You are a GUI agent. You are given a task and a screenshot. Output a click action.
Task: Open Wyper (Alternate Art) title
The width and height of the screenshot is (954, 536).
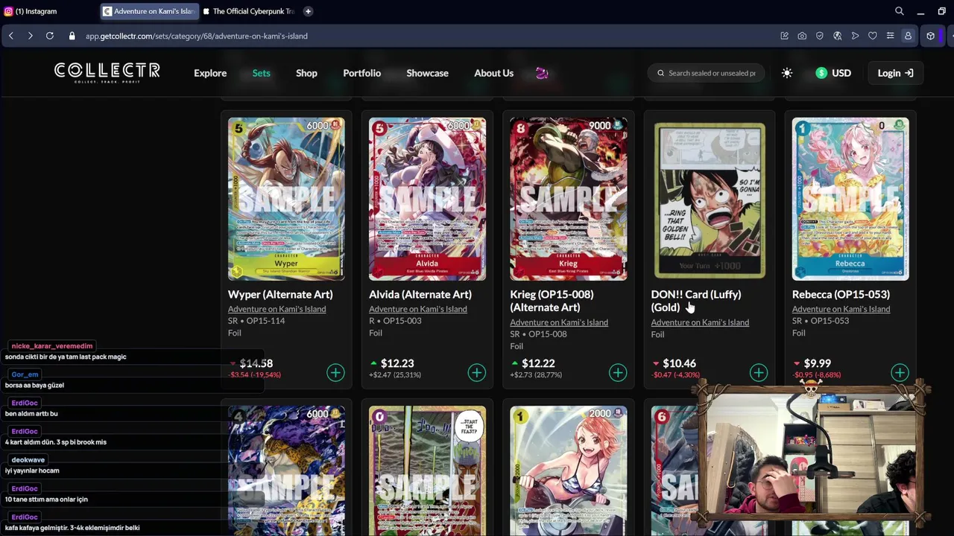point(280,295)
